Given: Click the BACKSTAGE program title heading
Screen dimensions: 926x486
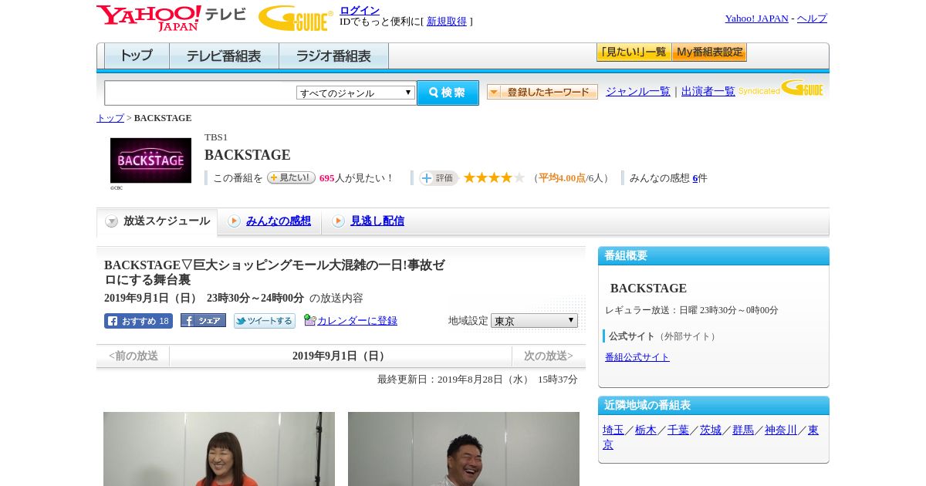Looking at the screenshot, I should (x=248, y=155).
